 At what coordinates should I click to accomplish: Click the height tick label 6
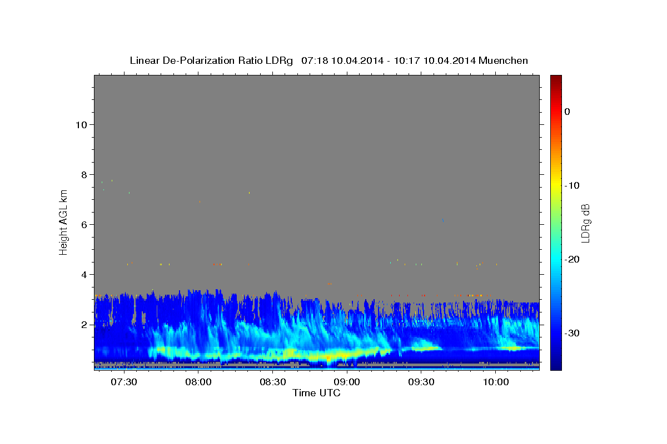[x=83, y=224]
